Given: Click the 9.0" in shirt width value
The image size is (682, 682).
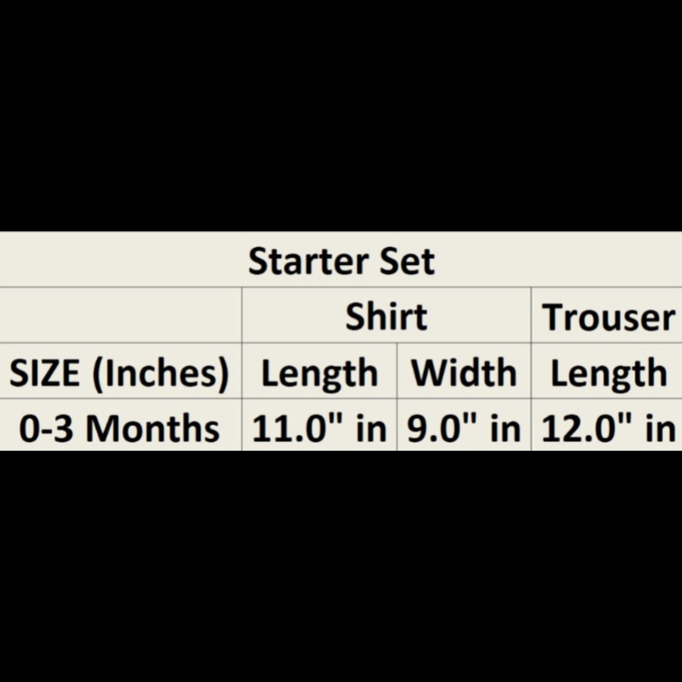Looking at the screenshot, I should [x=464, y=429].
